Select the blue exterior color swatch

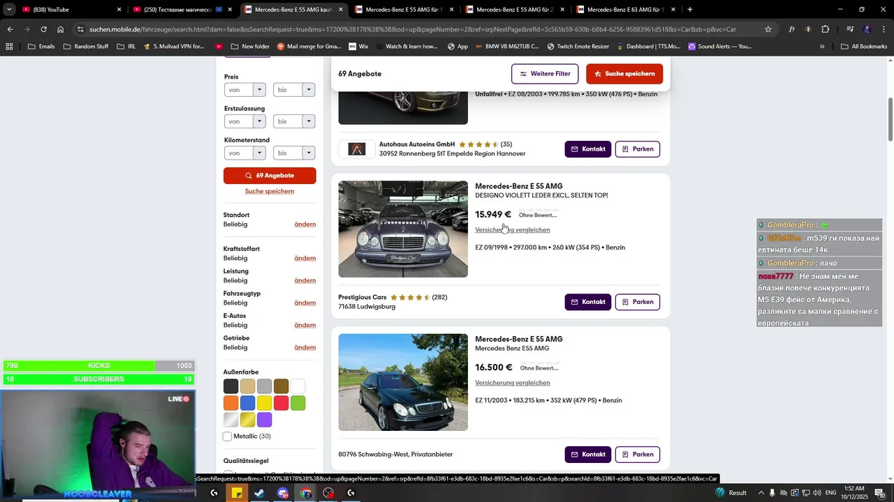(247, 403)
